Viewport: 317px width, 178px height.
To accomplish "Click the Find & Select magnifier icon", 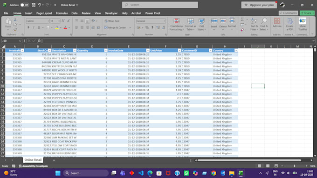I will pyautogui.click(x=264, y=21).
